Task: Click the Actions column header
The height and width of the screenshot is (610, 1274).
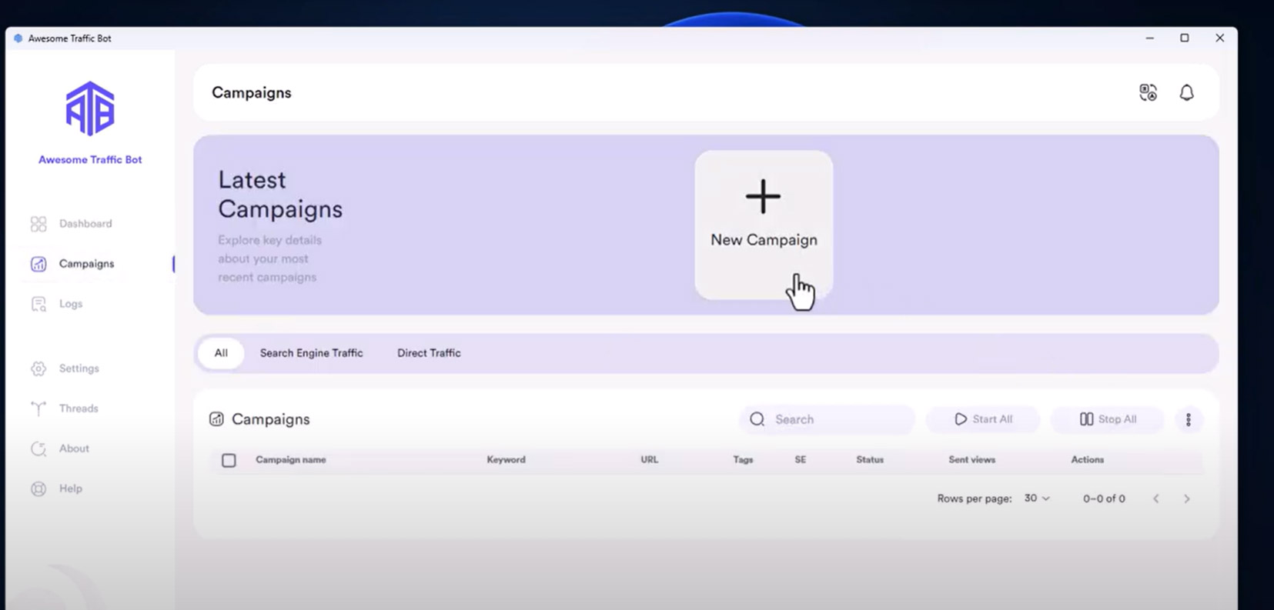Action: 1087,460
